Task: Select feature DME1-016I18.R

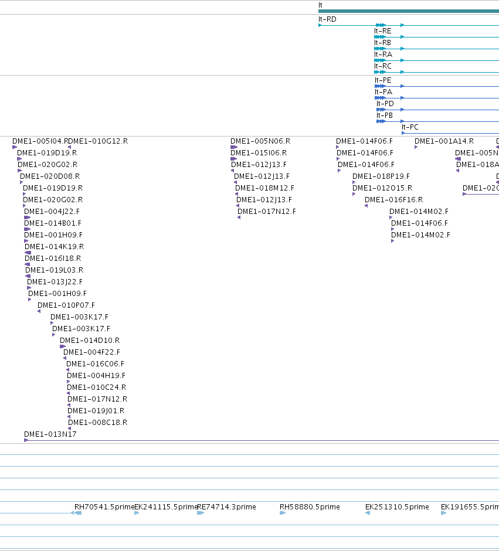Action: click(x=53, y=259)
